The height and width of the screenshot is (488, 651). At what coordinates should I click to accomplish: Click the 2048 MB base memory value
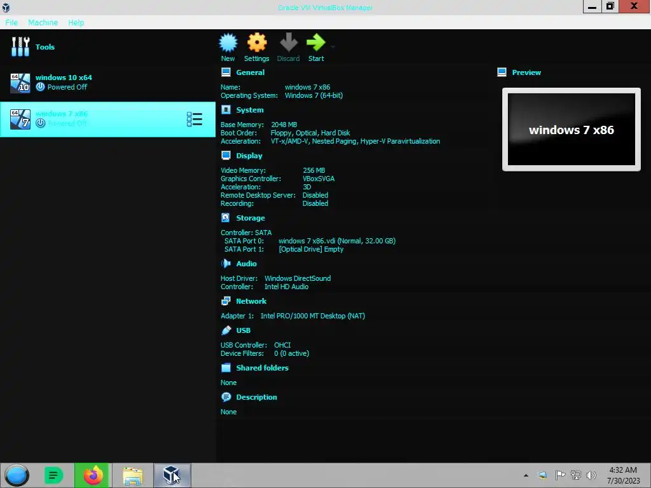284,125
